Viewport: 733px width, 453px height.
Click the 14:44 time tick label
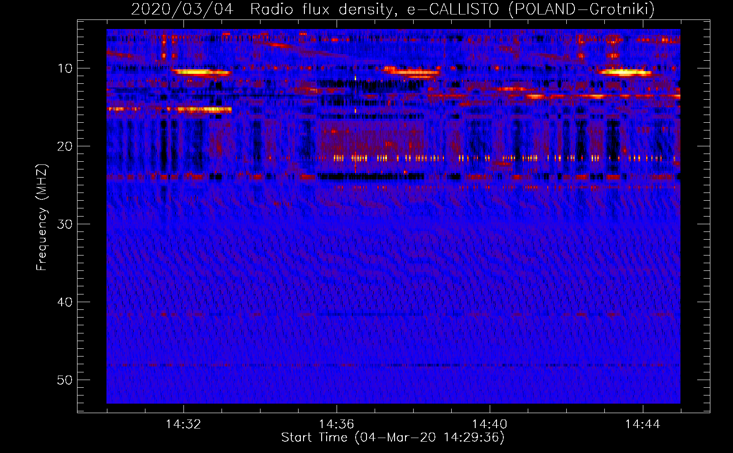pyautogui.click(x=642, y=424)
